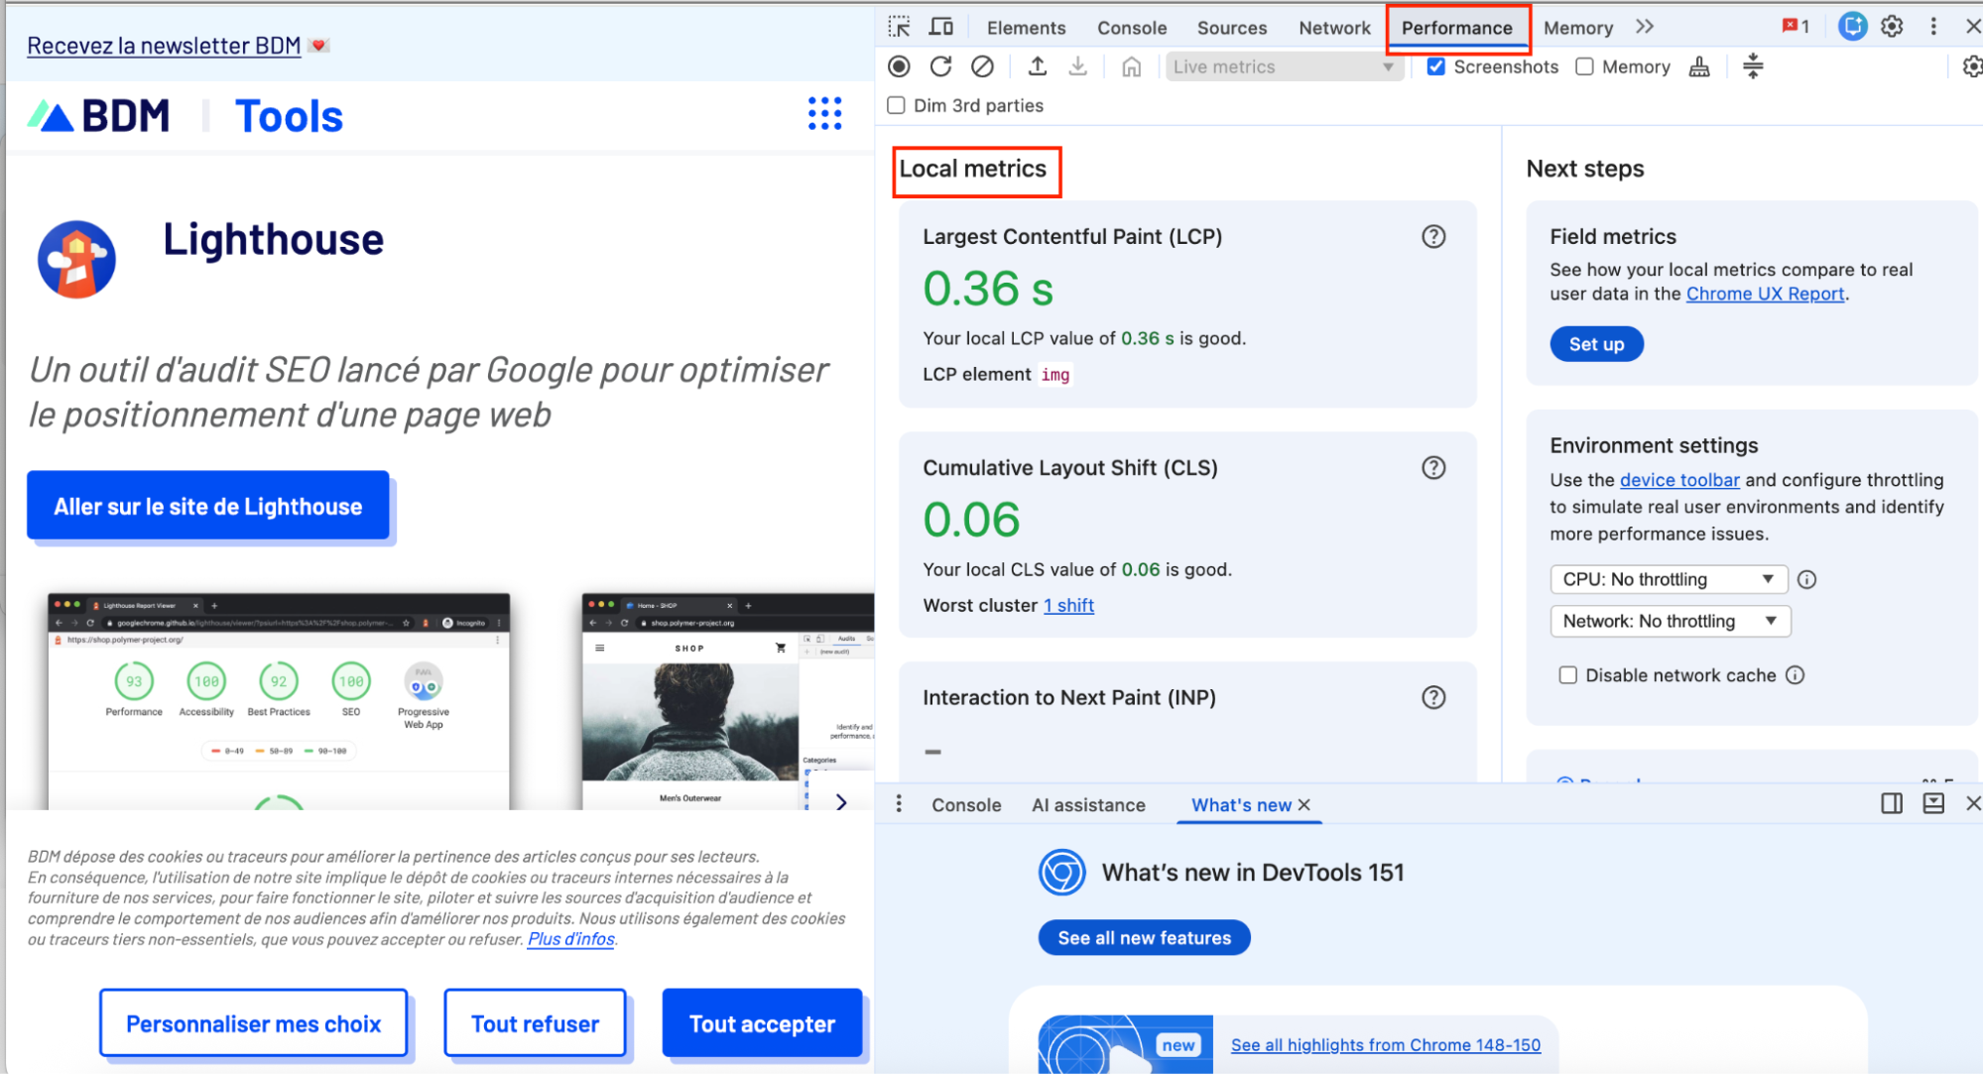Check Dim 3rd parties
Screen dimensions: 1983x1075
[x=896, y=105]
